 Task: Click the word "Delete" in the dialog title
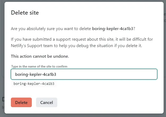[18, 13]
